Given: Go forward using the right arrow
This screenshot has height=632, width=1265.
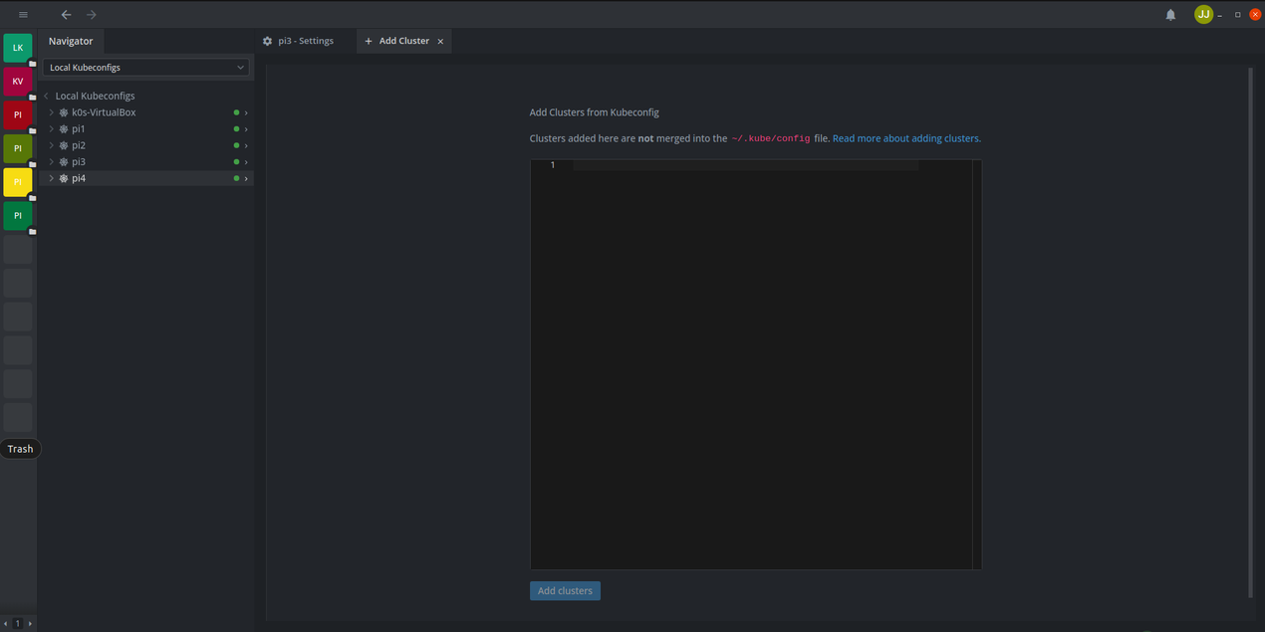Looking at the screenshot, I should click(92, 15).
